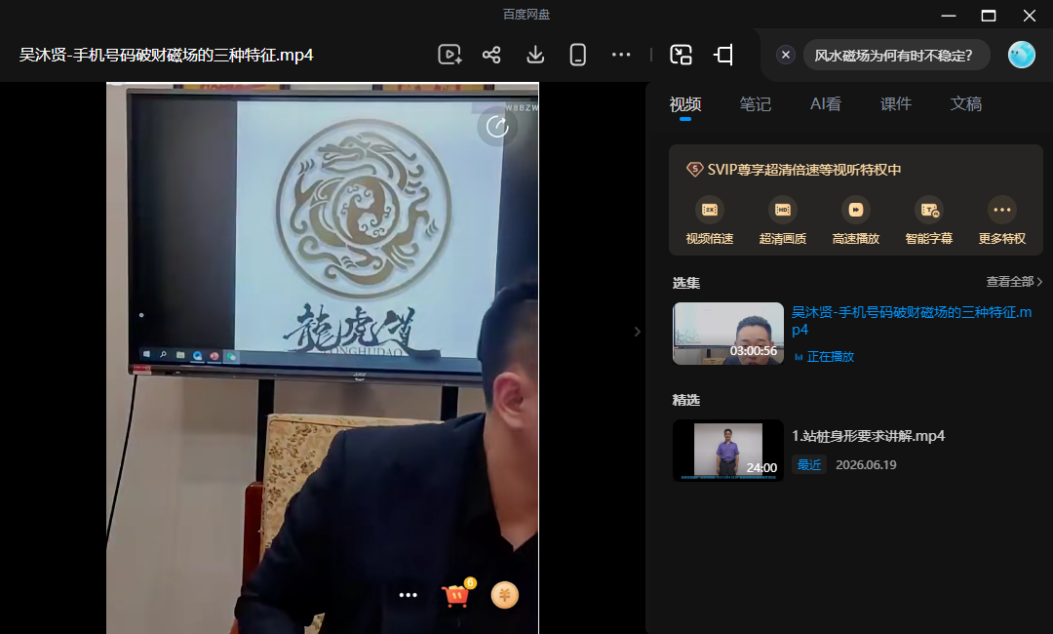Click the SVIP diamond badge icon
Screen dimensions: 1053x634
click(694, 170)
